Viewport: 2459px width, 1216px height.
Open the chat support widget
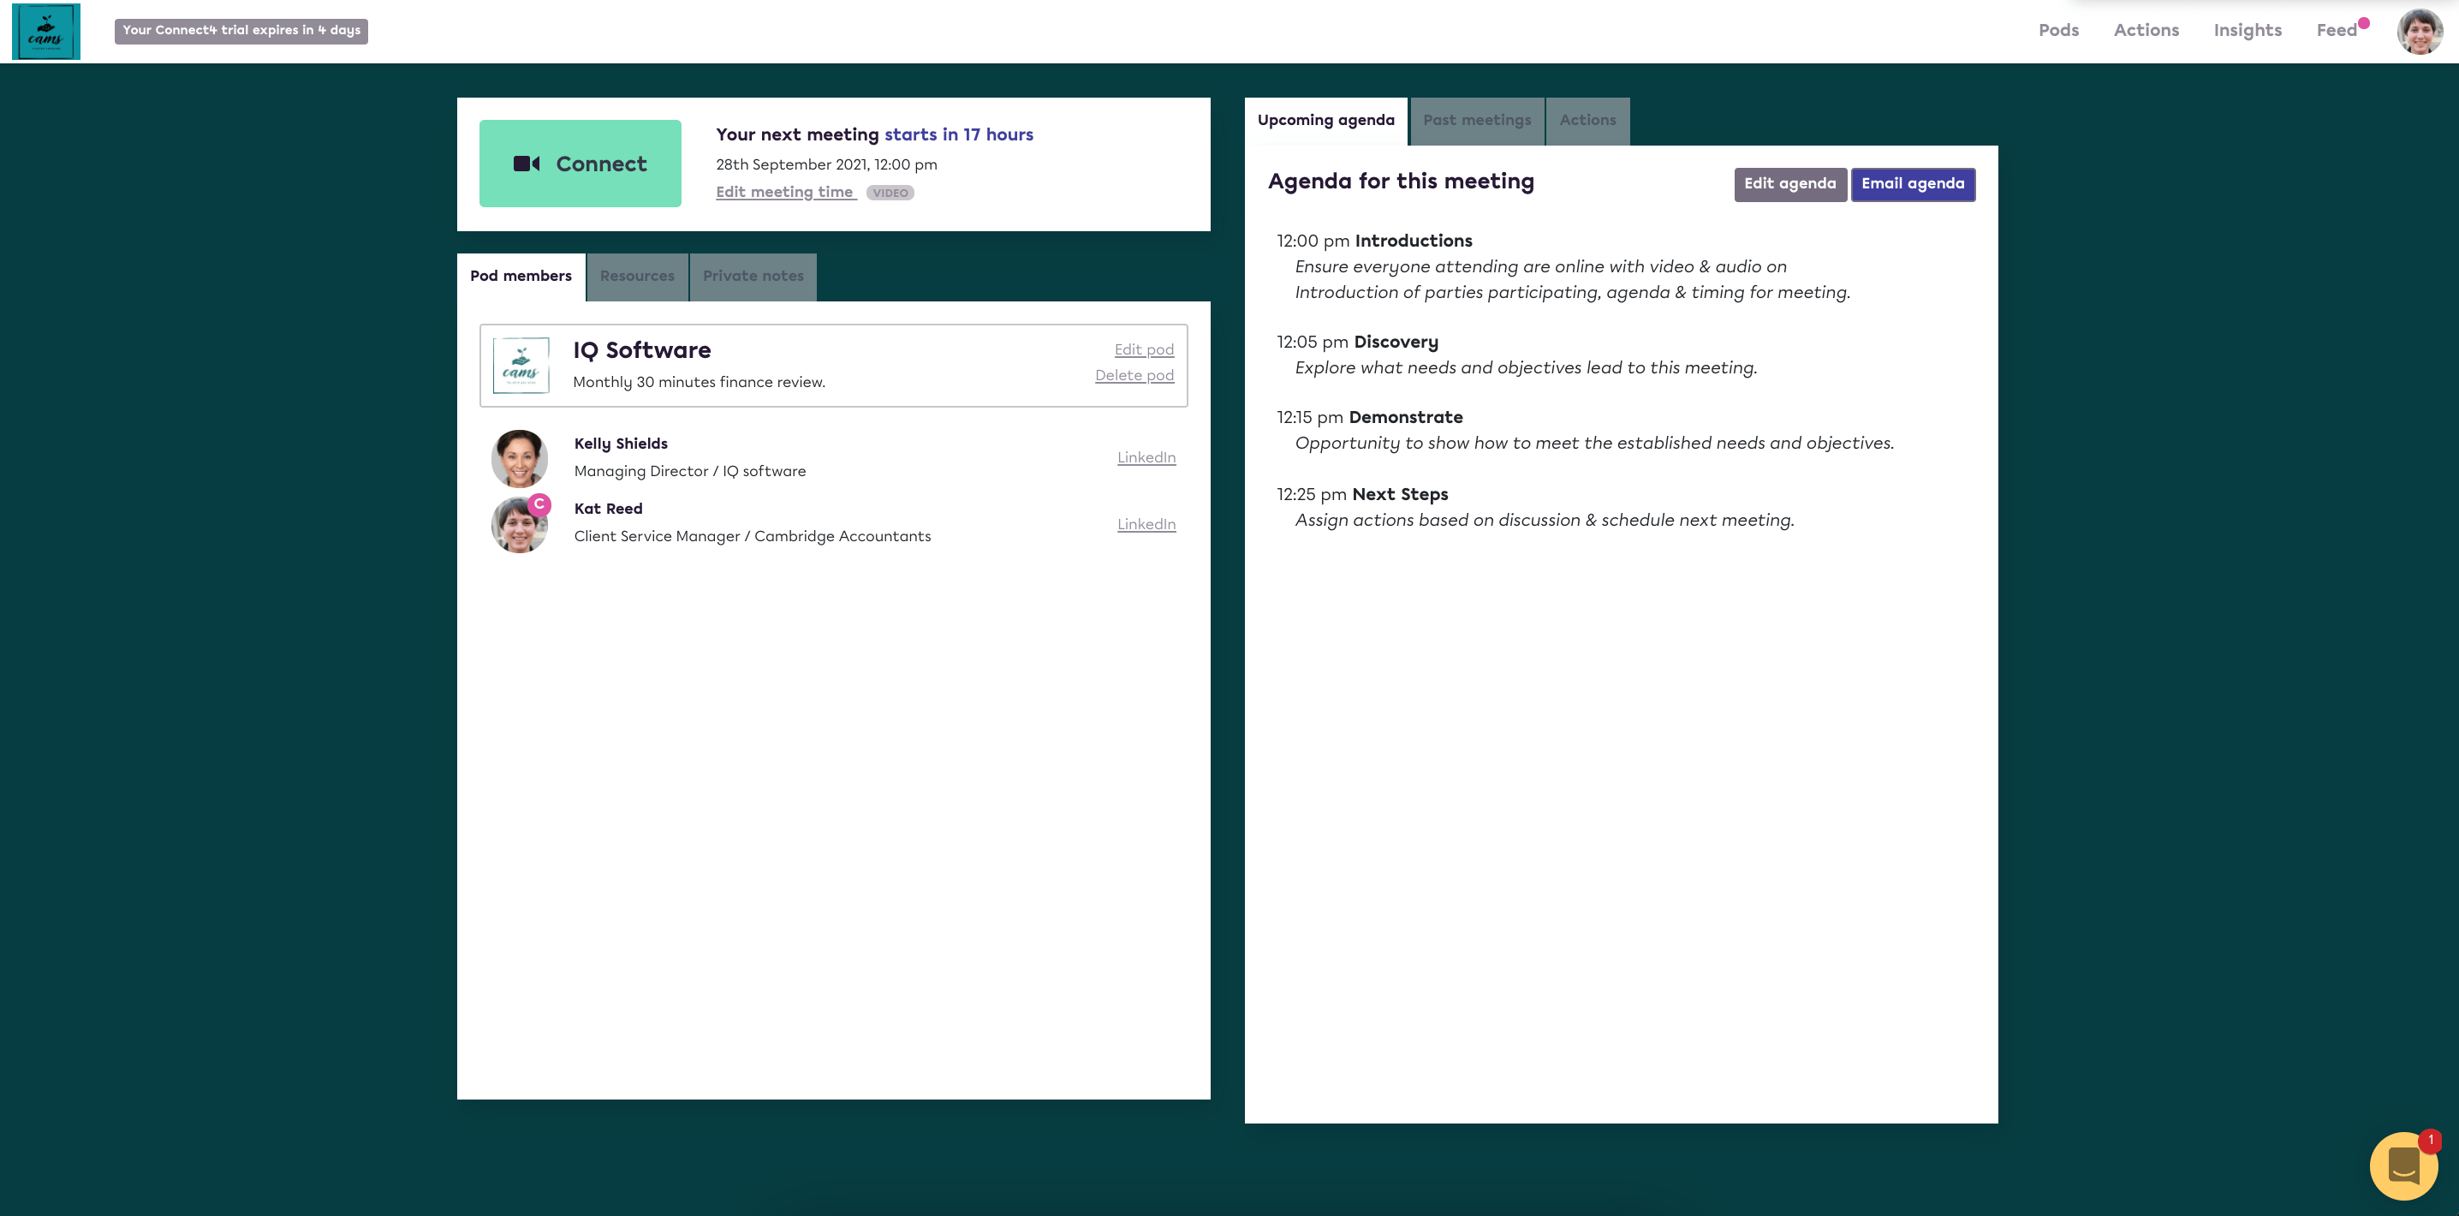[x=2402, y=1165]
